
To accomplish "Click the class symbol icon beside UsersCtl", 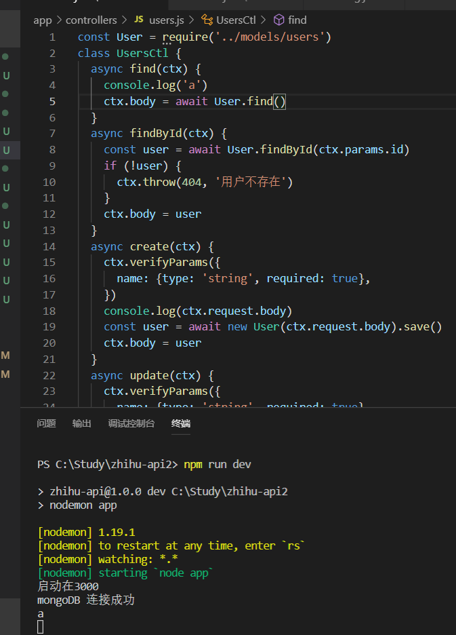I will [207, 20].
